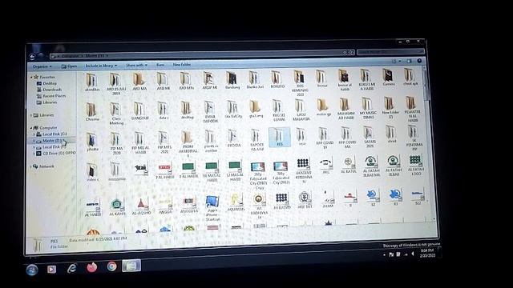The height and width of the screenshot is (288, 513).
Task: Open the New folder (3) item
Action: point(390,108)
